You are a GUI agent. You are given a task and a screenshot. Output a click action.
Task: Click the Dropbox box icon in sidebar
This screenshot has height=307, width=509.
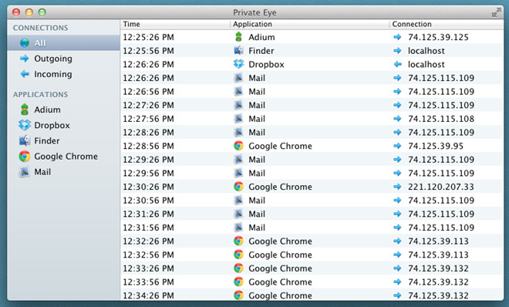click(25, 125)
